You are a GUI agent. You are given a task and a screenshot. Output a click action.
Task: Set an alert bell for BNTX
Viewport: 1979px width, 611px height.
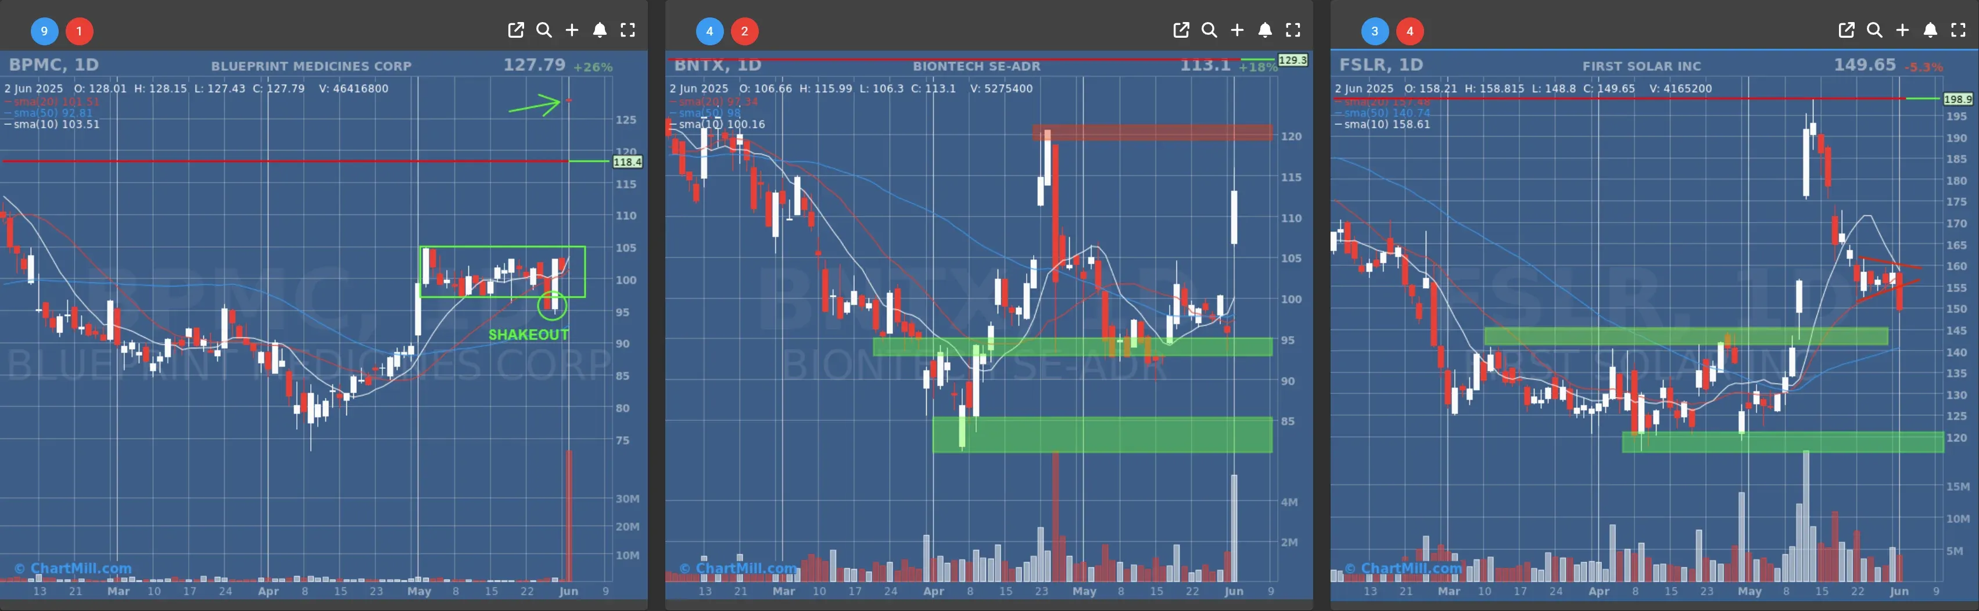[x=1265, y=30]
